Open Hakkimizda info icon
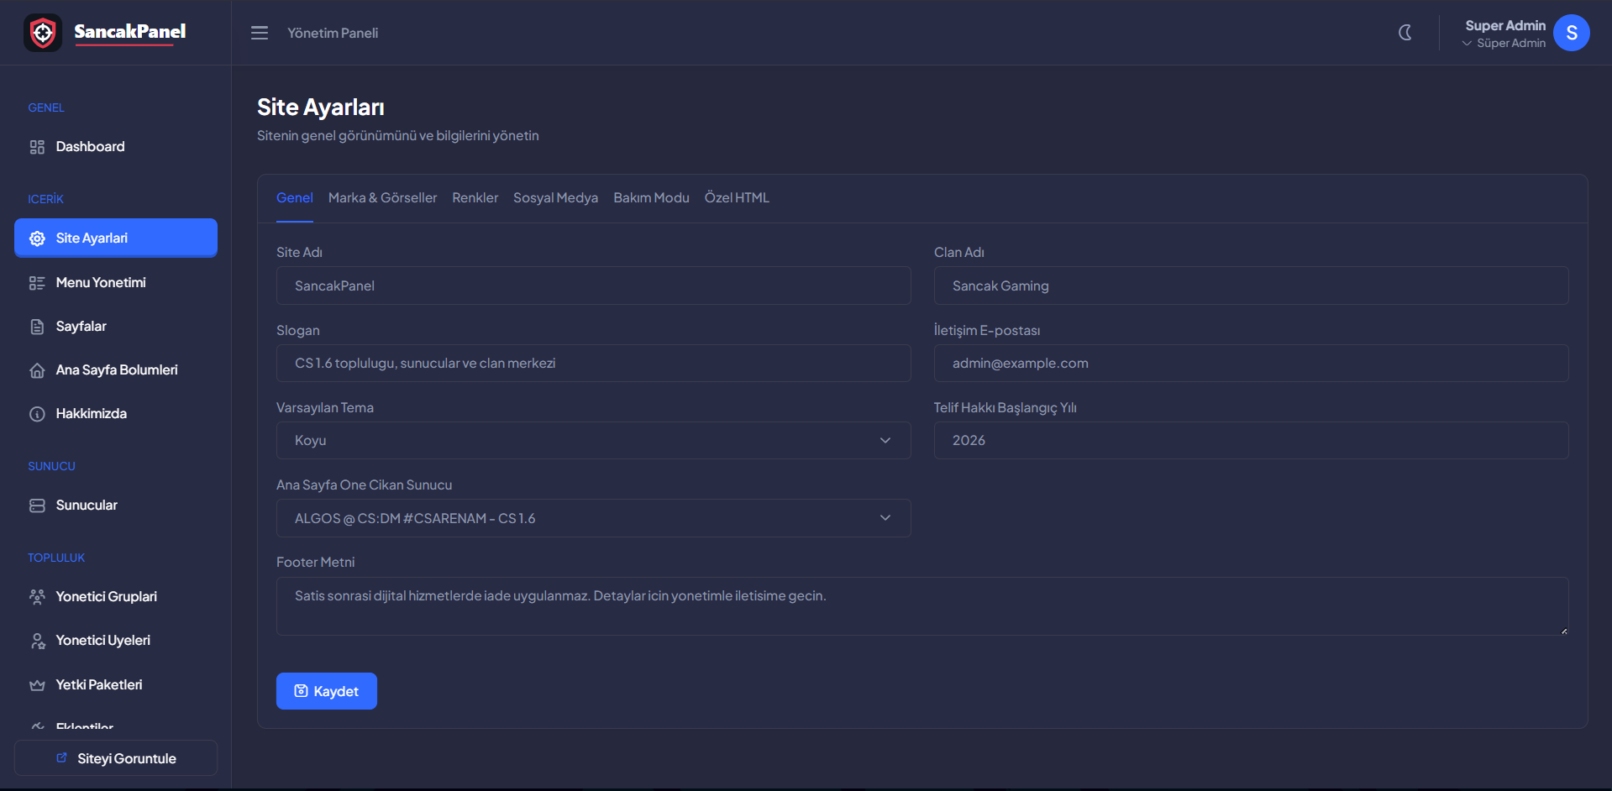1612x791 pixels. point(37,414)
